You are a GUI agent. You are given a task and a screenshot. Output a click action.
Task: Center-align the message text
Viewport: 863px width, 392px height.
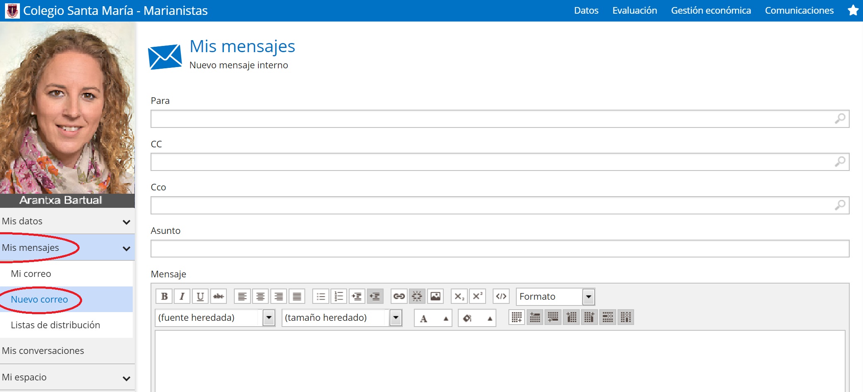click(260, 296)
